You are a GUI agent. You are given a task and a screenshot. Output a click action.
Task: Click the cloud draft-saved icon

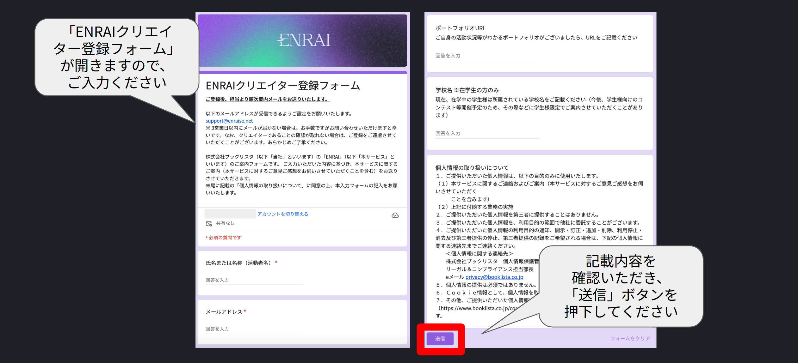pyautogui.click(x=395, y=215)
